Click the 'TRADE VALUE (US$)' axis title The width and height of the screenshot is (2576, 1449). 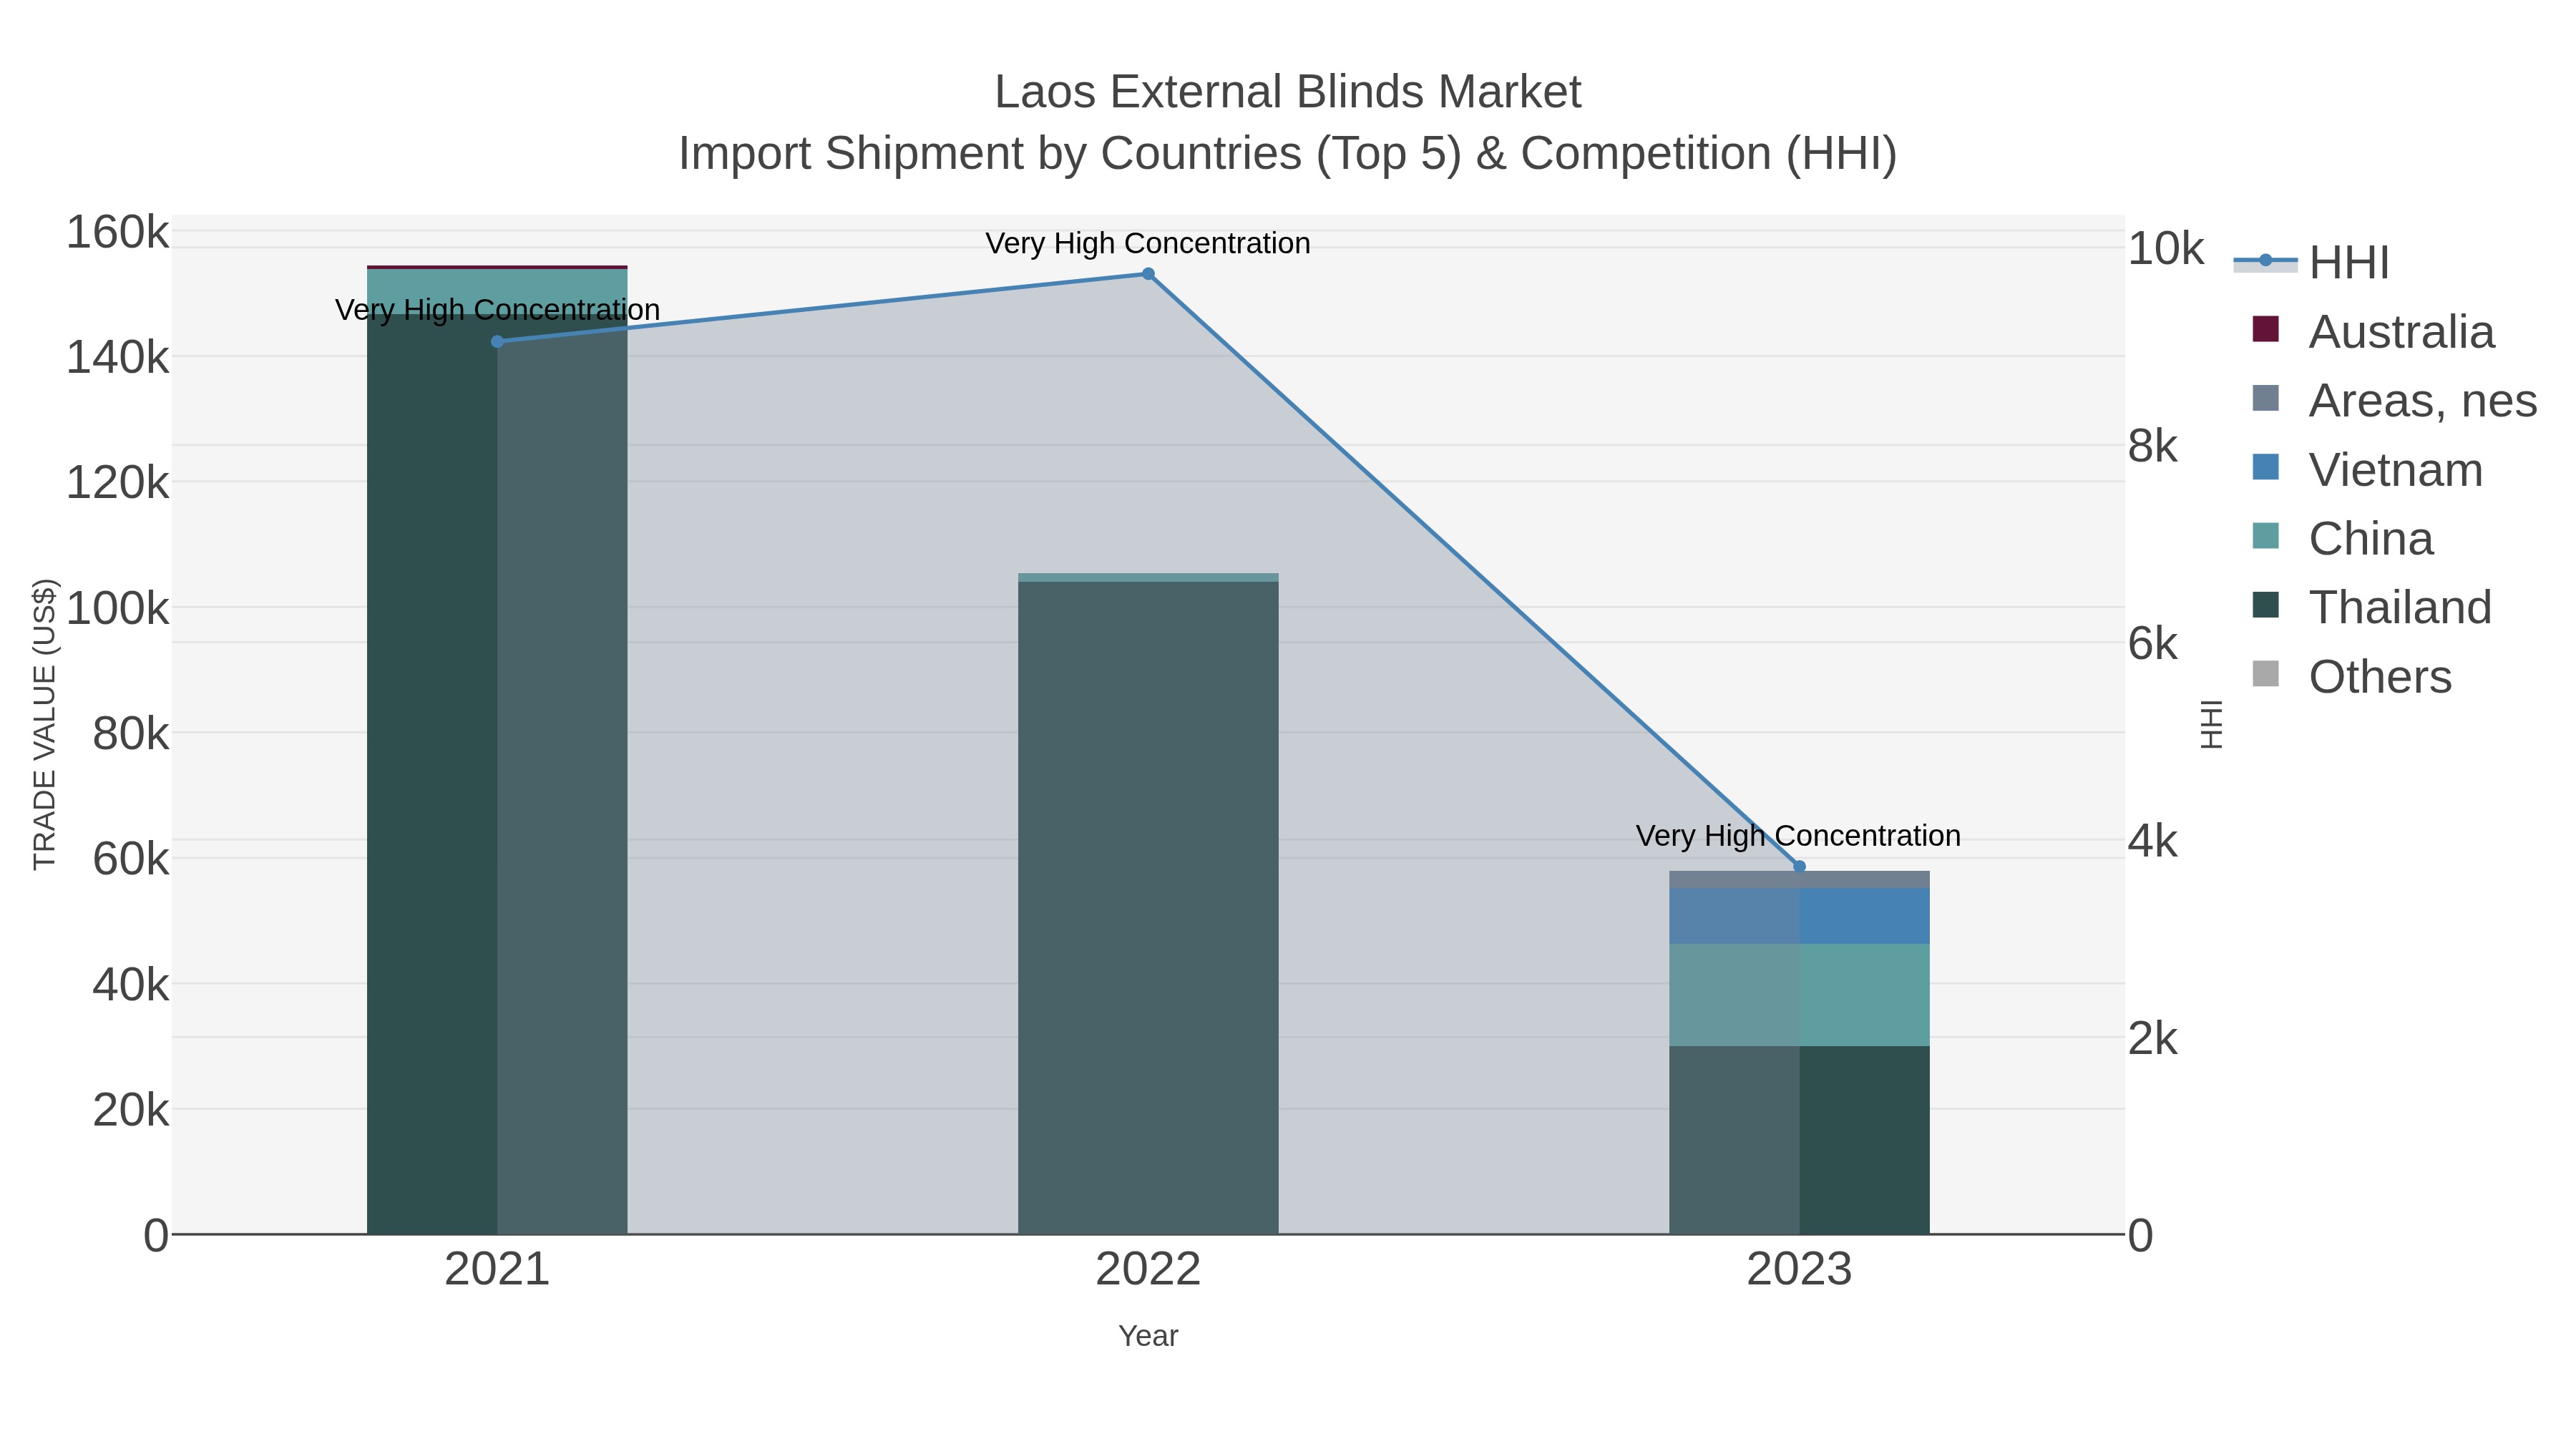coord(45,724)
